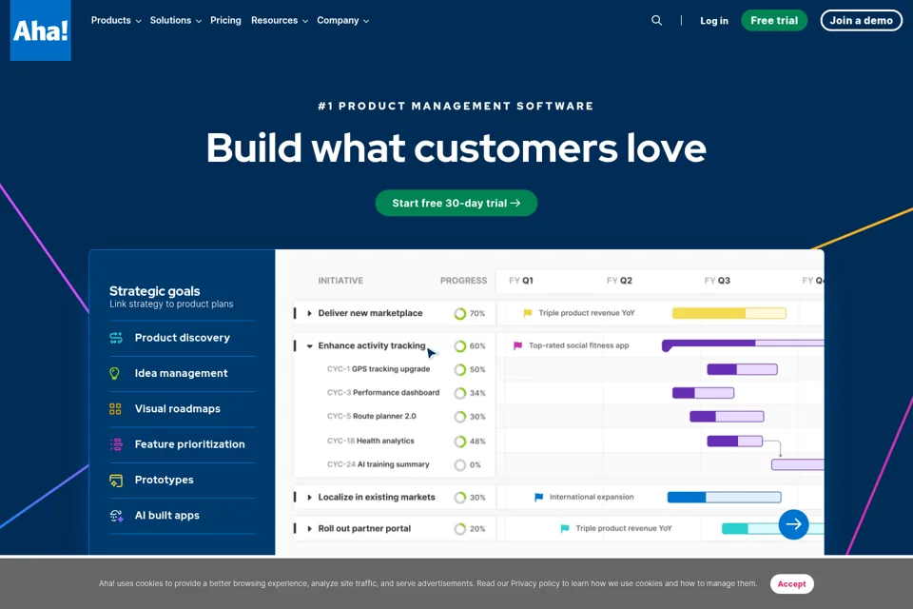Accept the cookie notice

(792, 584)
